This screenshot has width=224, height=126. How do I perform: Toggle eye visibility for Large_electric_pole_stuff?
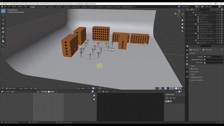click(x=219, y=34)
